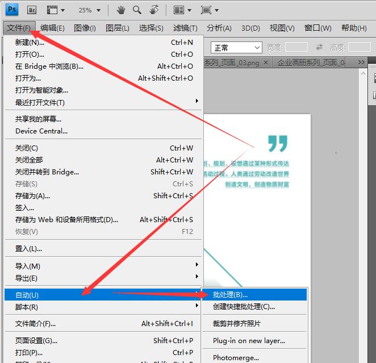Choose 共享我的屏幕... entry
Image resolution: width=376 pixels, height=363 pixels.
point(103,119)
